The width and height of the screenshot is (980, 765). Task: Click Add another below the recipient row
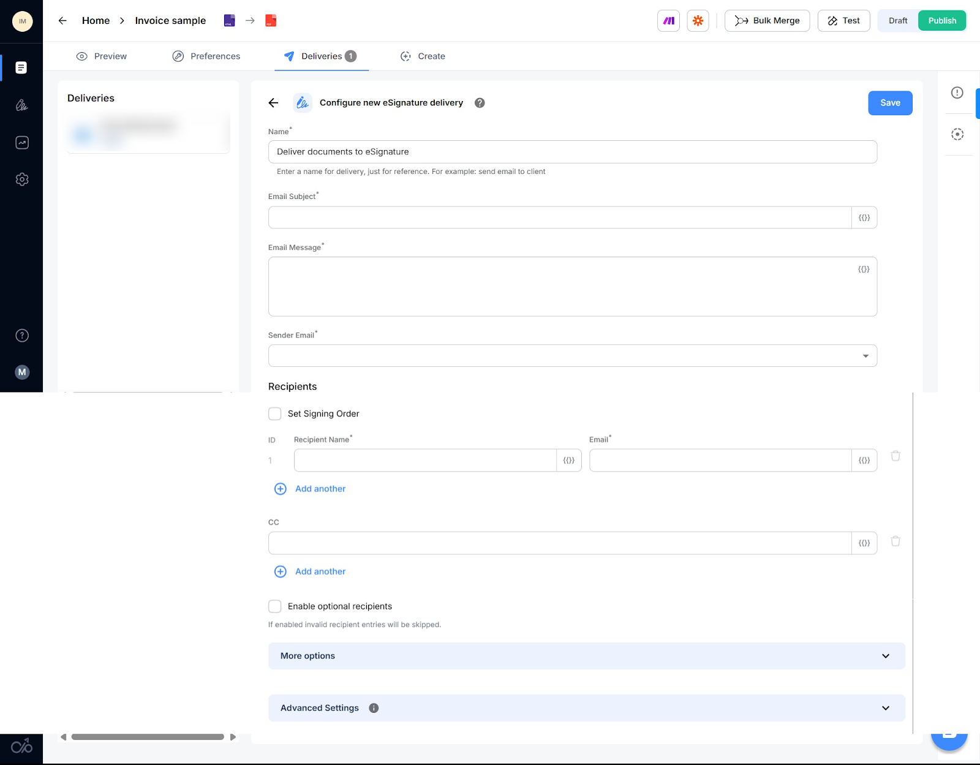tap(310, 488)
